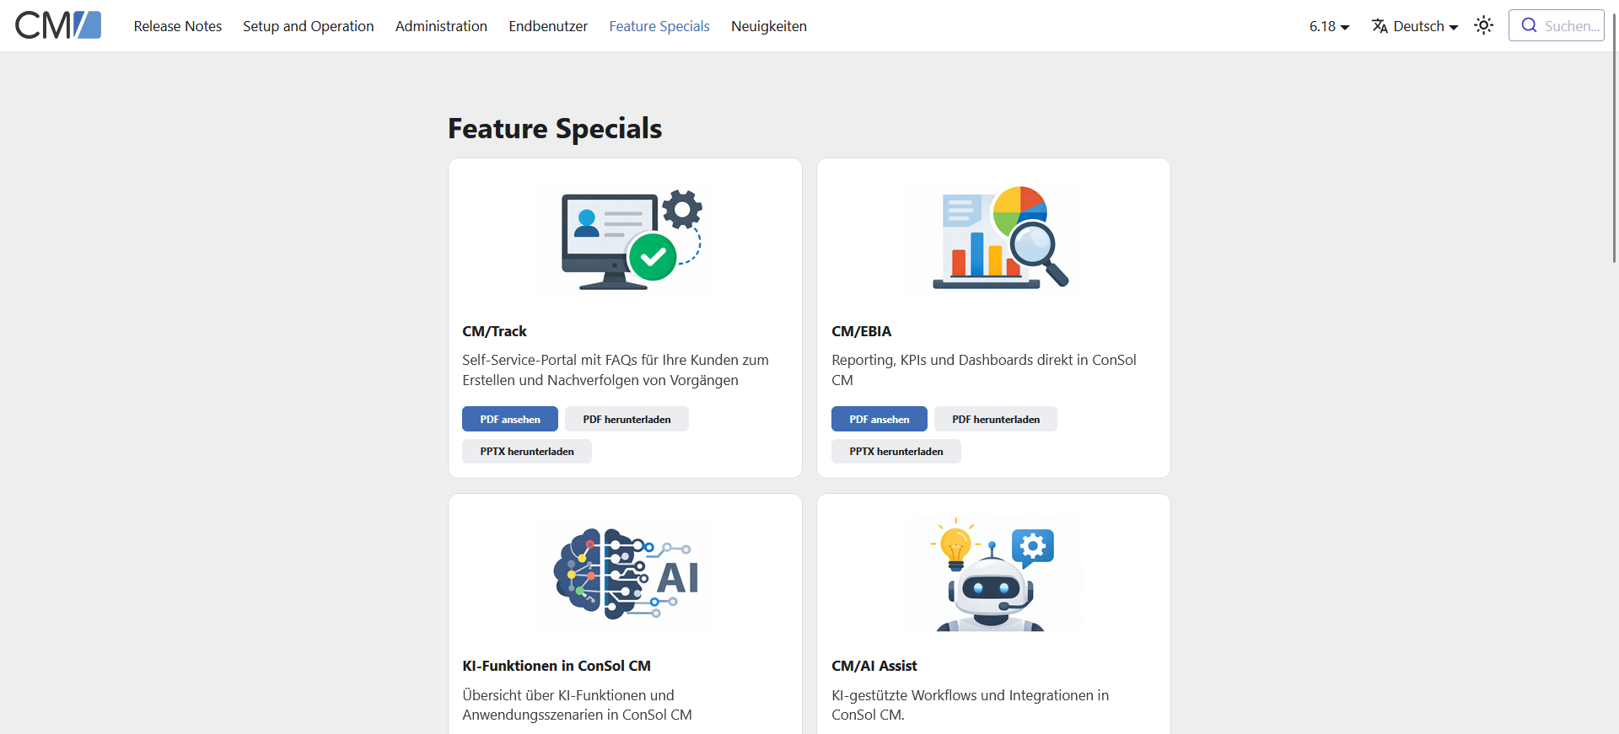Image resolution: width=1619 pixels, height=734 pixels.
Task: Toggle the light/dark theme sun icon
Action: pyautogui.click(x=1483, y=26)
